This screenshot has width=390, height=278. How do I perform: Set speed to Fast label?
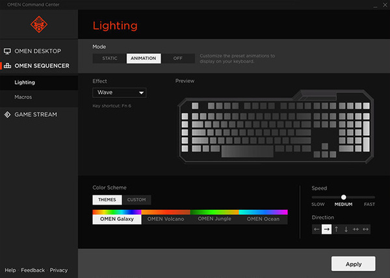coord(369,205)
